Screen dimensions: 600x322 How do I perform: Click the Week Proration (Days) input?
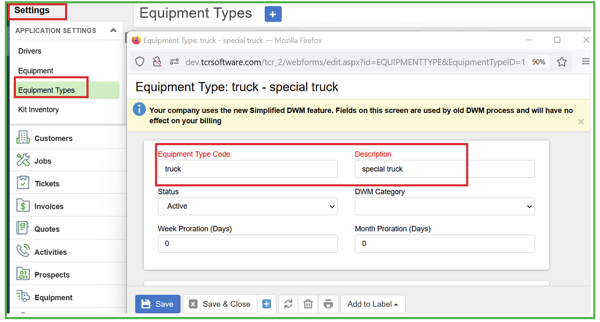tap(248, 244)
